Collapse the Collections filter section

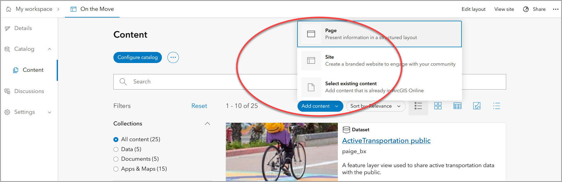[x=207, y=124]
